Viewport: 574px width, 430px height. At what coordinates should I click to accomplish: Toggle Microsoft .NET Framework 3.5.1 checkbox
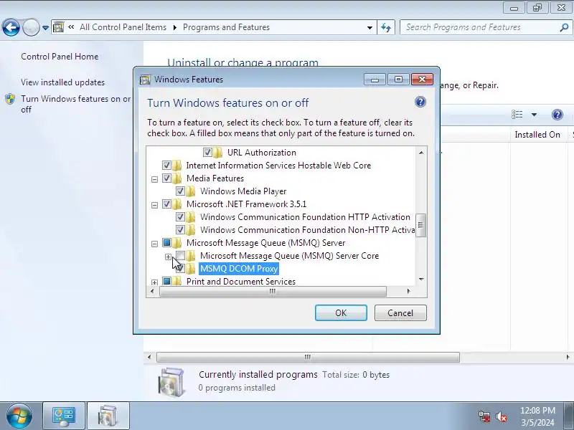click(166, 204)
